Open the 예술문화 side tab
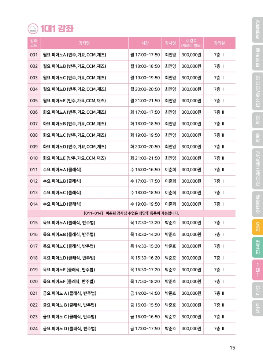 click(257, 58)
